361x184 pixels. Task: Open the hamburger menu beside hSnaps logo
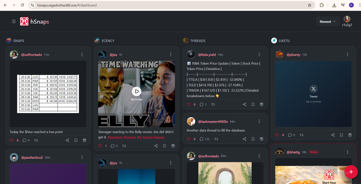coord(14,21)
